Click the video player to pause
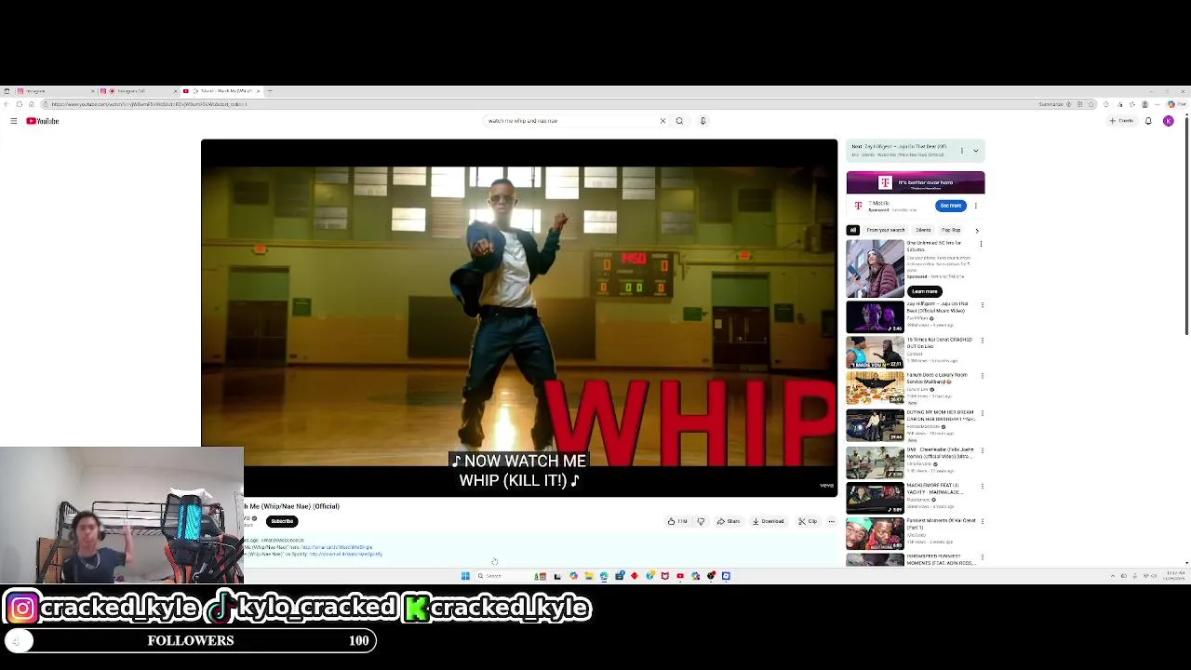 (x=519, y=316)
